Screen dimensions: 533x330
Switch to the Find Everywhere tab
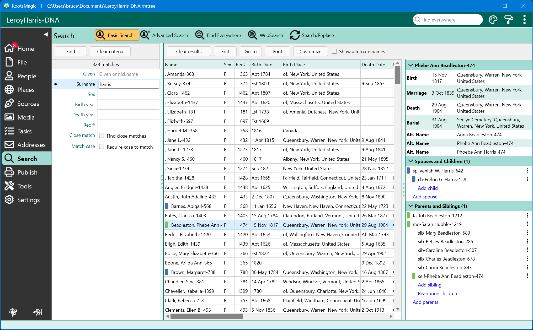click(218, 35)
